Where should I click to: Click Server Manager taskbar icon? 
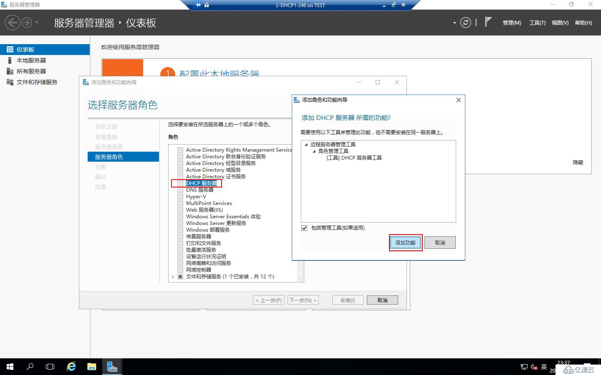(112, 367)
